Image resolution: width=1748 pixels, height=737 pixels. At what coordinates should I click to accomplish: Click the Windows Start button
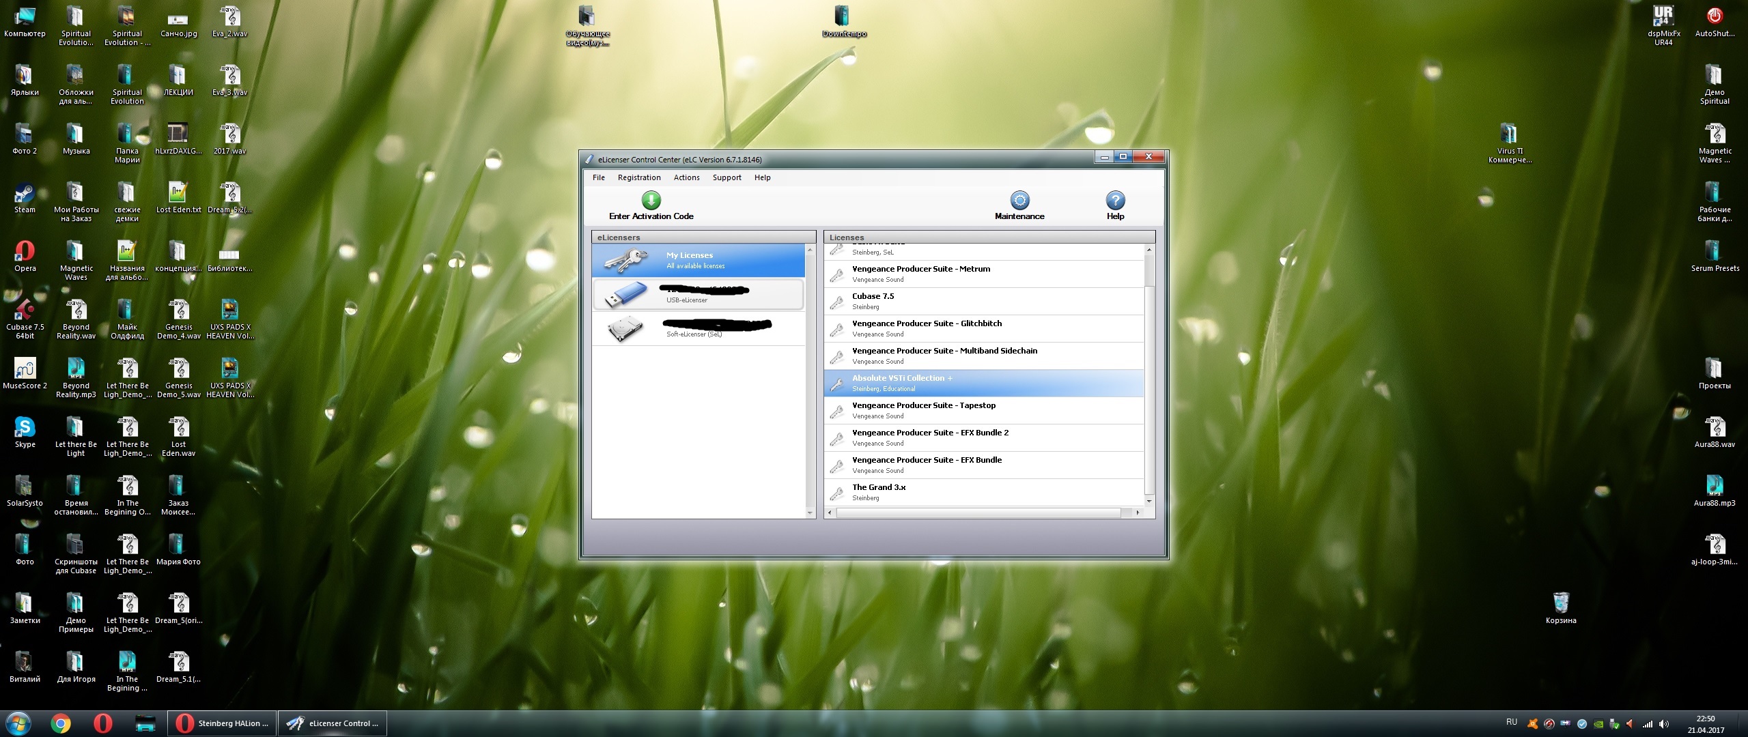coord(18,723)
